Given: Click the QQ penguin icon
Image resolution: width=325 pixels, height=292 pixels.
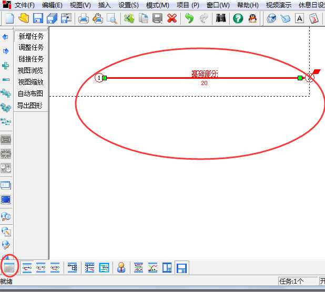Looking at the screenshot, I should [x=252, y=19].
